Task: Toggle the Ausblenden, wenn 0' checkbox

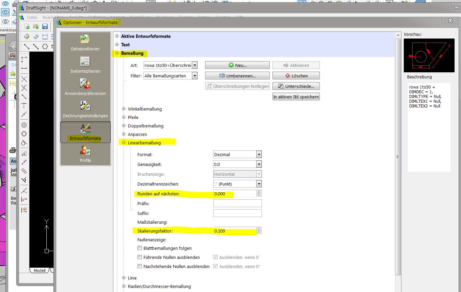Action: point(216,257)
